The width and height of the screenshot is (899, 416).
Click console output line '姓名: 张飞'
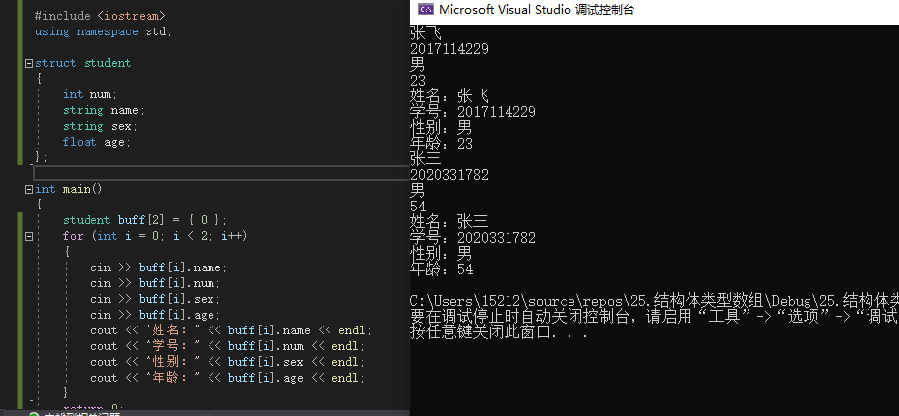pos(449,95)
